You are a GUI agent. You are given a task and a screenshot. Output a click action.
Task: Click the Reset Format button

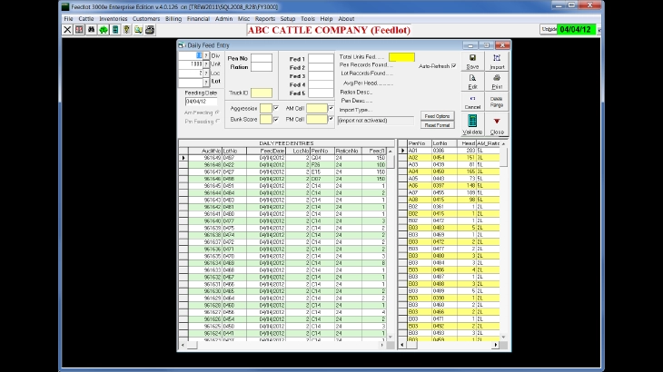(x=437, y=125)
